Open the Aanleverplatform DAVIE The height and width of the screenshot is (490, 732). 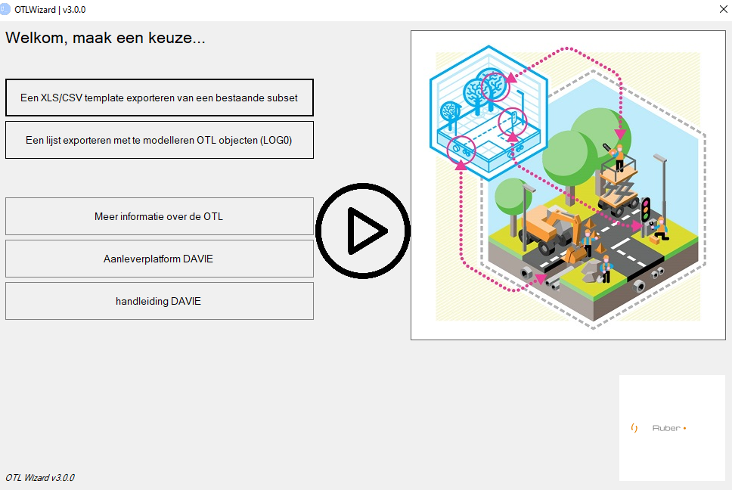tap(159, 259)
